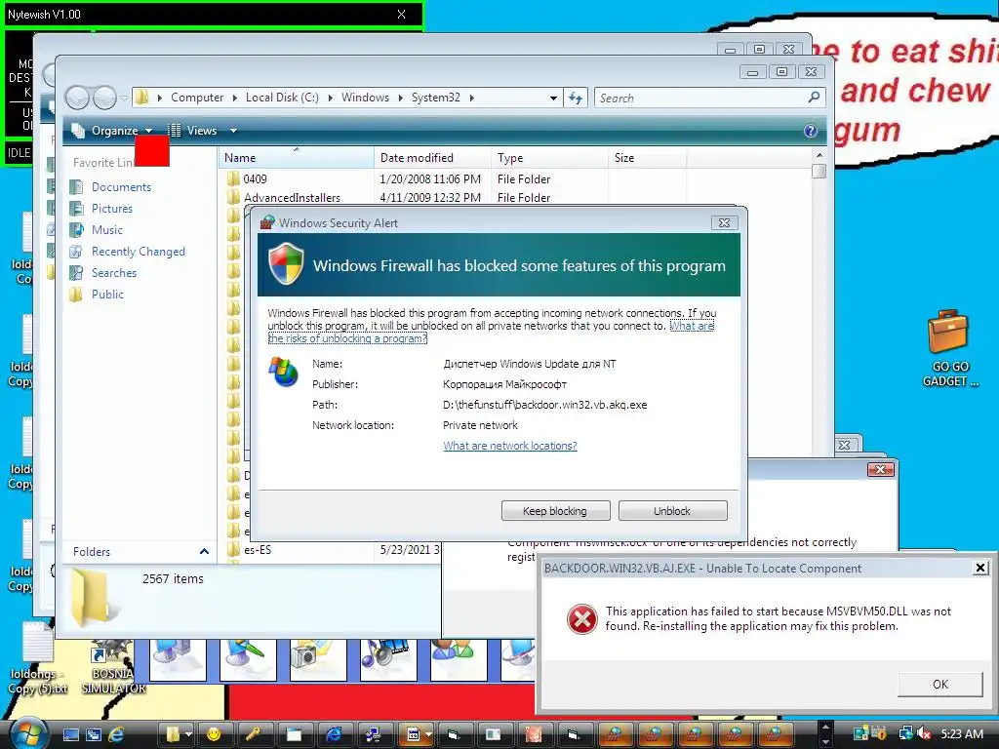Open GO GO GADGET desktop briefcase icon
Screen dimensions: 999x749
click(948, 348)
